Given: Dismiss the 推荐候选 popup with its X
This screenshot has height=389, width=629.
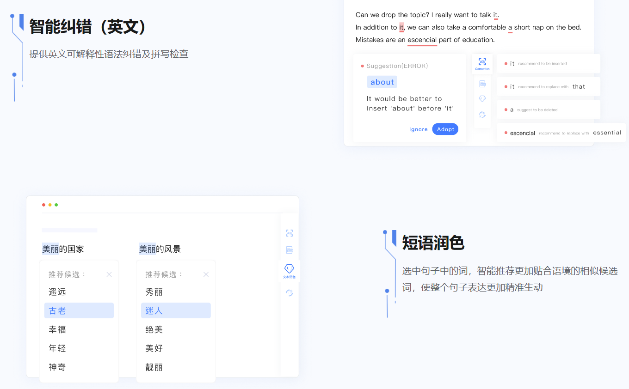Looking at the screenshot, I should [109, 274].
